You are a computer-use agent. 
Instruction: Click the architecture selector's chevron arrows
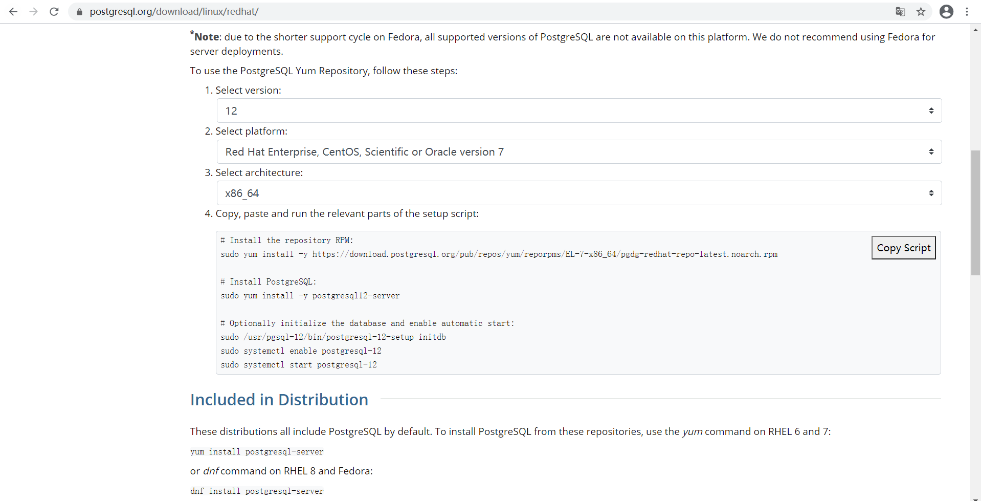[932, 193]
